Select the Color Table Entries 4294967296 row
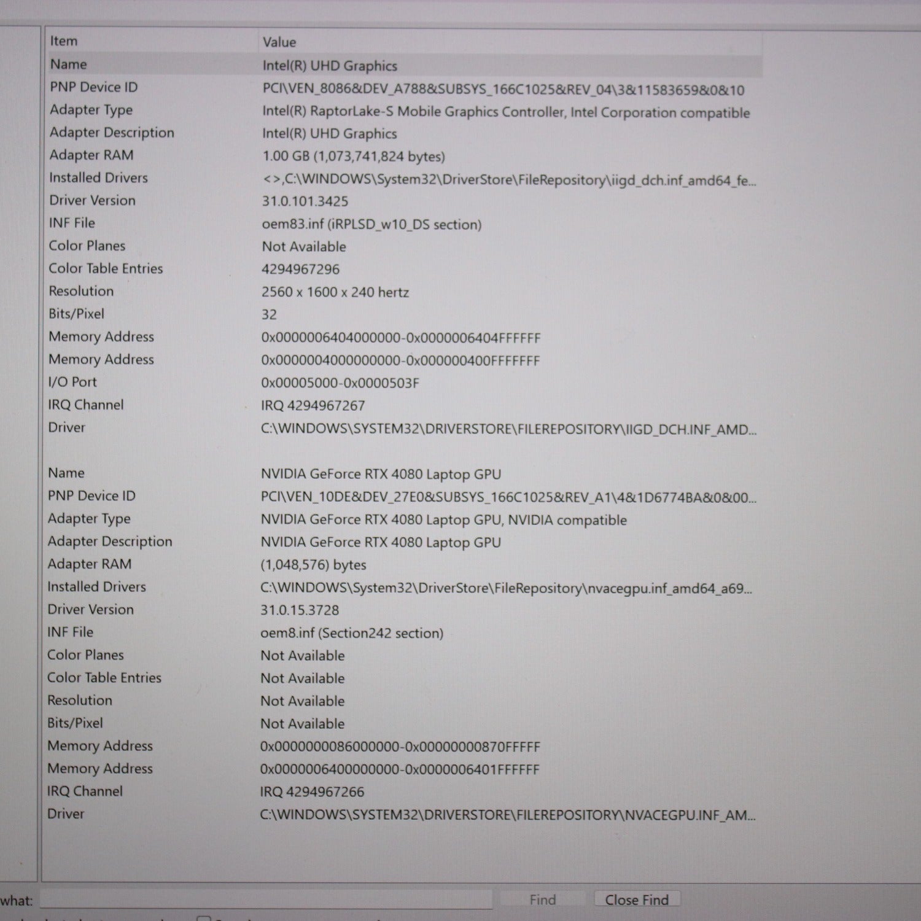Viewport: 921px width, 921px height. click(x=300, y=270)
